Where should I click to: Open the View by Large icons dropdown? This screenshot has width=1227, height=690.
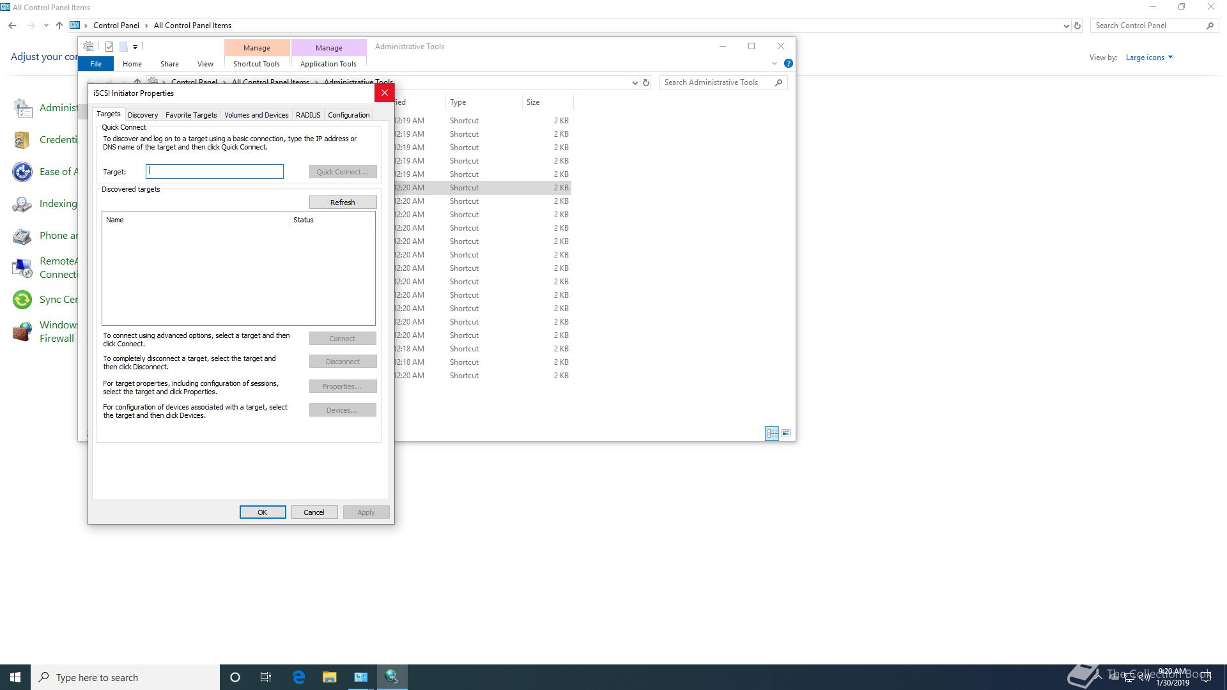(x=1149, y=57)
